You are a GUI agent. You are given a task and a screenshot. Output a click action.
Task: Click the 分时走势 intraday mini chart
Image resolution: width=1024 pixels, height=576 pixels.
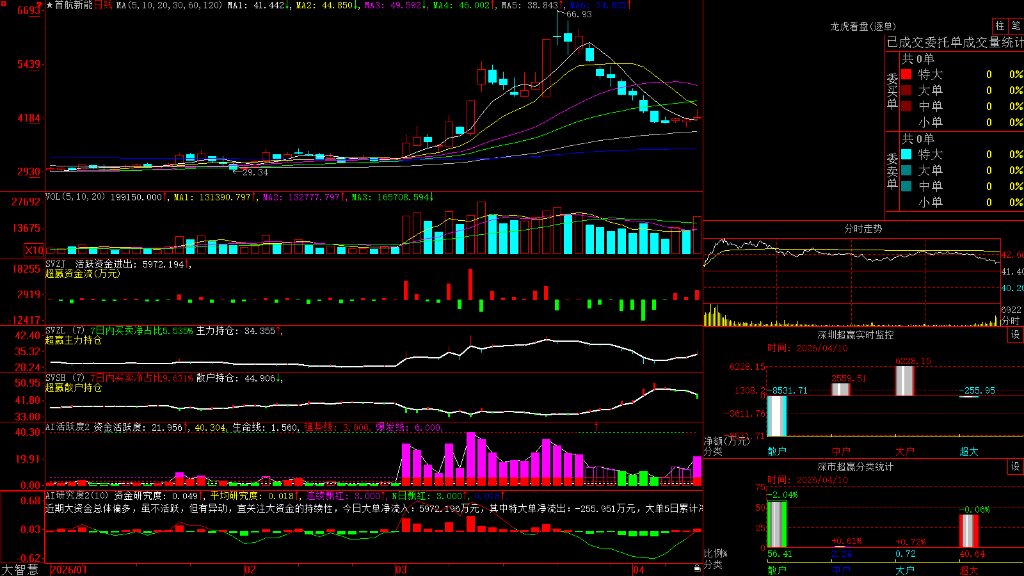(x=852, y=282)
